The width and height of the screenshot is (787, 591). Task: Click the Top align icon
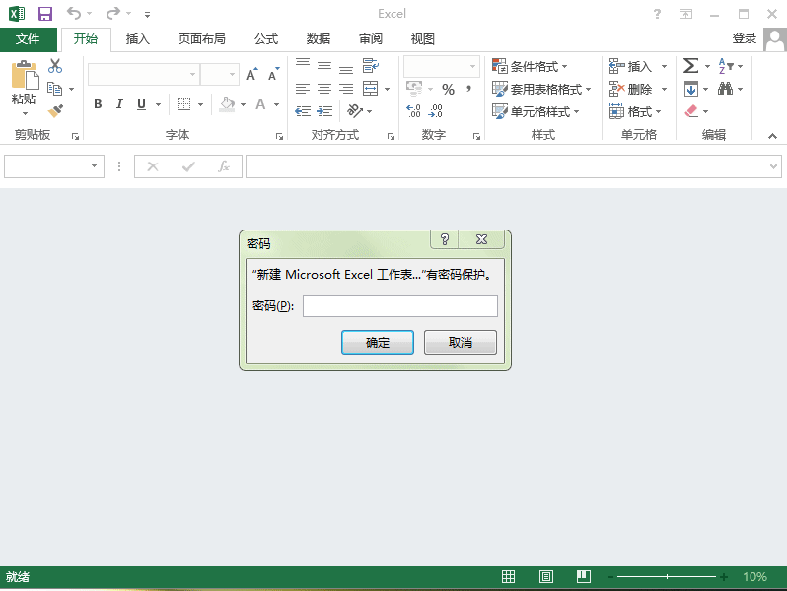click(303, 63)
